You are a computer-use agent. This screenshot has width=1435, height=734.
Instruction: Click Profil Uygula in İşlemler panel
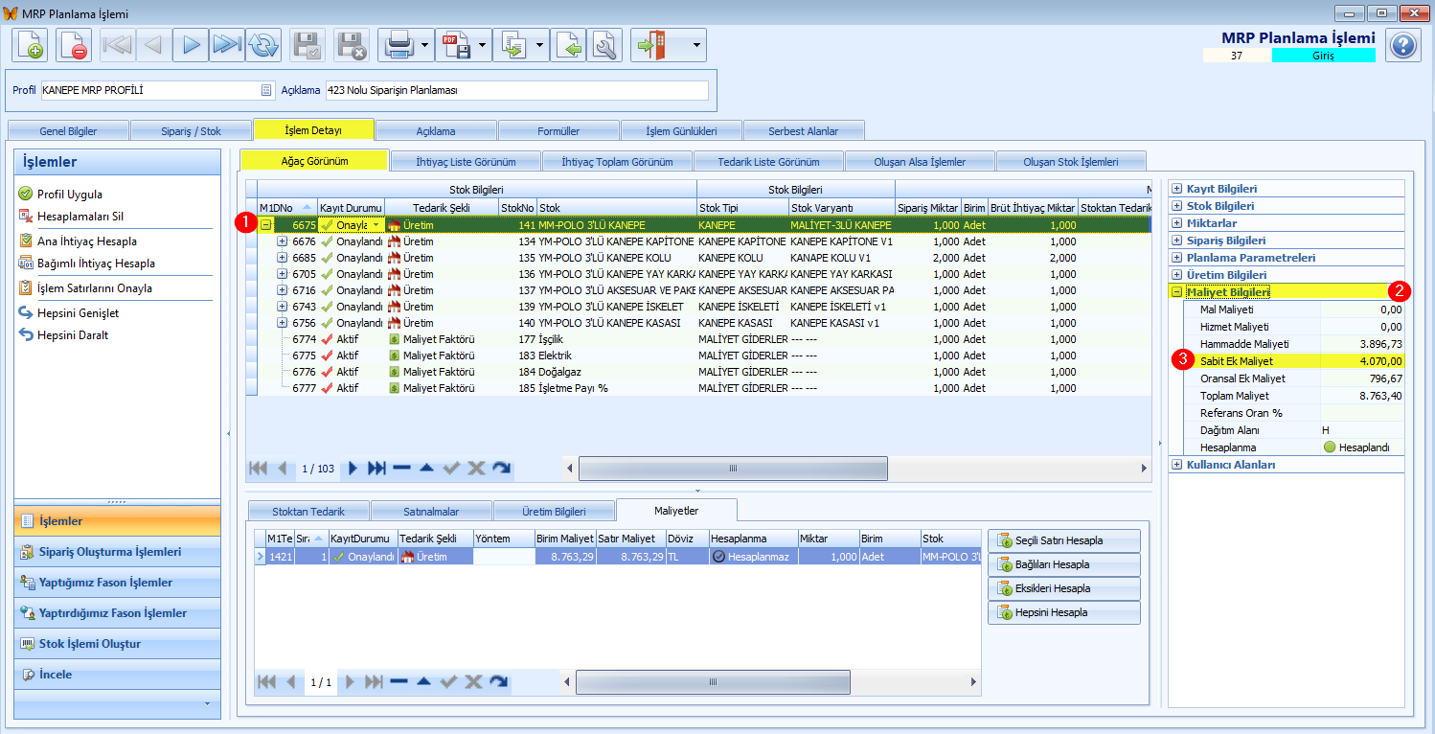pyautogui.click(x=70, y=194)
